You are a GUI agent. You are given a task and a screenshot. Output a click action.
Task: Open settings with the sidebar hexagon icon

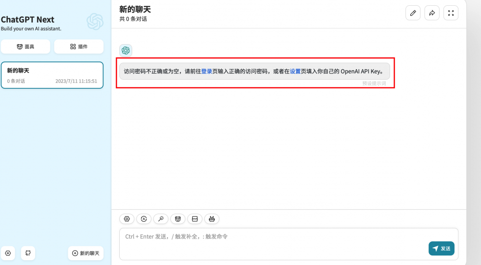(x=8, y=253)
